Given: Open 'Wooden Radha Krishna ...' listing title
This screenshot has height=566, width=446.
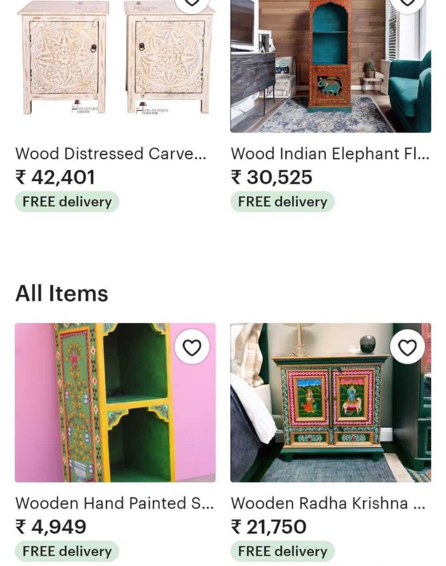Looking at the screenshot, I should pyautogui.click(x=328, y=503).
